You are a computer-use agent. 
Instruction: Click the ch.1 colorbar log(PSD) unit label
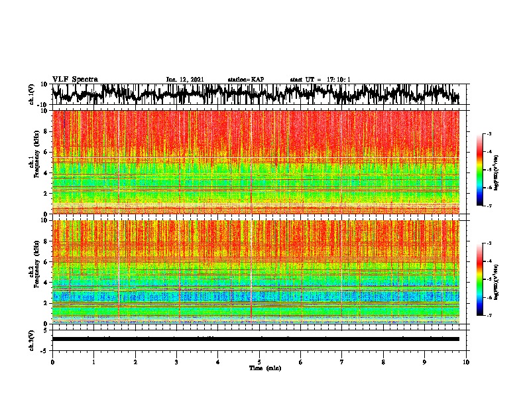(x=496, y=173)
